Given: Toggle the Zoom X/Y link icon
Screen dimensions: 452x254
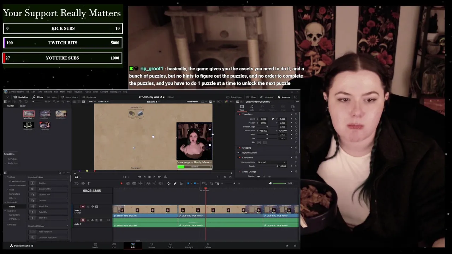Looking at the screenshot, I should (x=273, y=119).
